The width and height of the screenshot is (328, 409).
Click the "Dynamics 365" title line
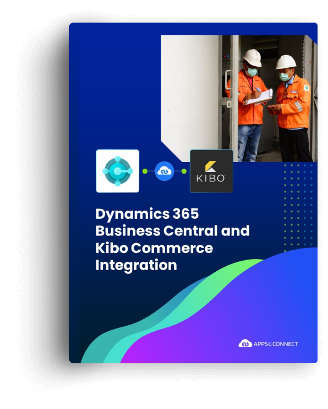pos(147,214)
